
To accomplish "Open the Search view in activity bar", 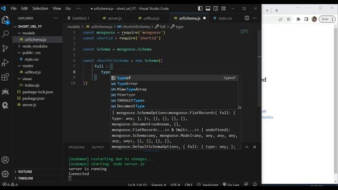I will pos(5,34).
